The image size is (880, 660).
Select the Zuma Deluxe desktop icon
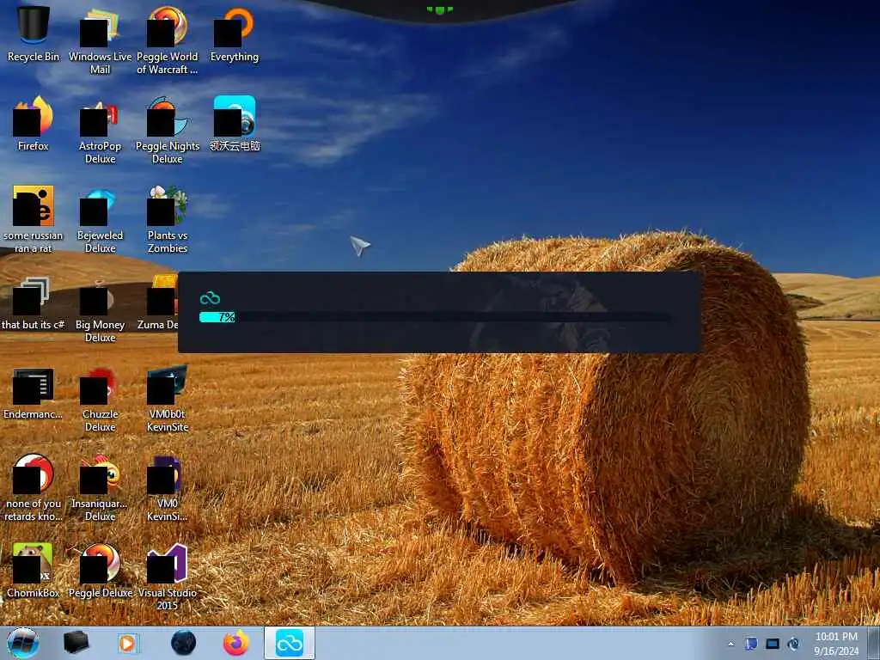(x=159, y=303)
